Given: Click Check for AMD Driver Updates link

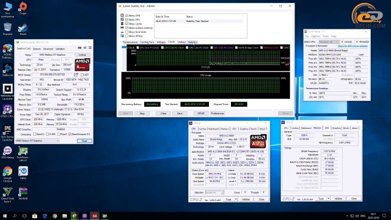Looking at the screenshot, I should click(353, 46).
